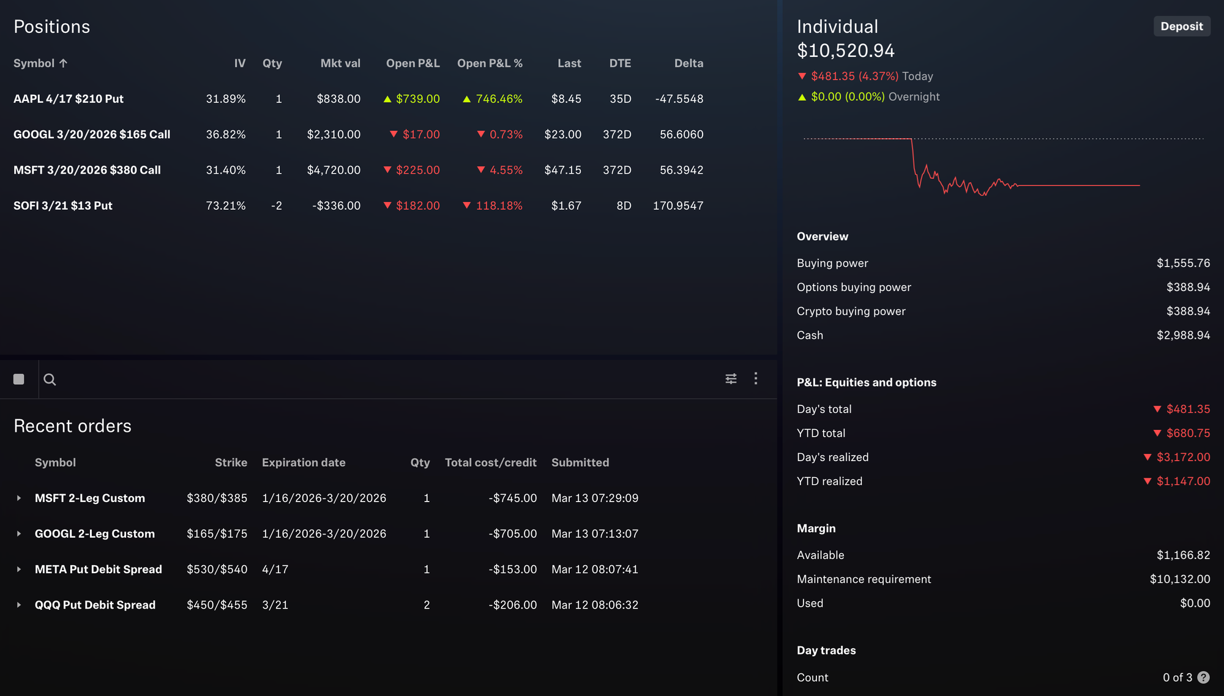Viewport: 1224px width, 696px height.
Task: Open the filter sliders settings icon
Action: point(731,379)
